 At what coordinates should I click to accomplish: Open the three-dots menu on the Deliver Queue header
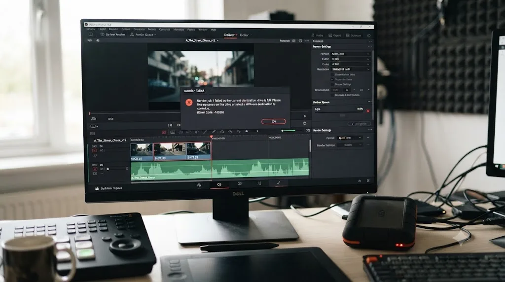369,102
